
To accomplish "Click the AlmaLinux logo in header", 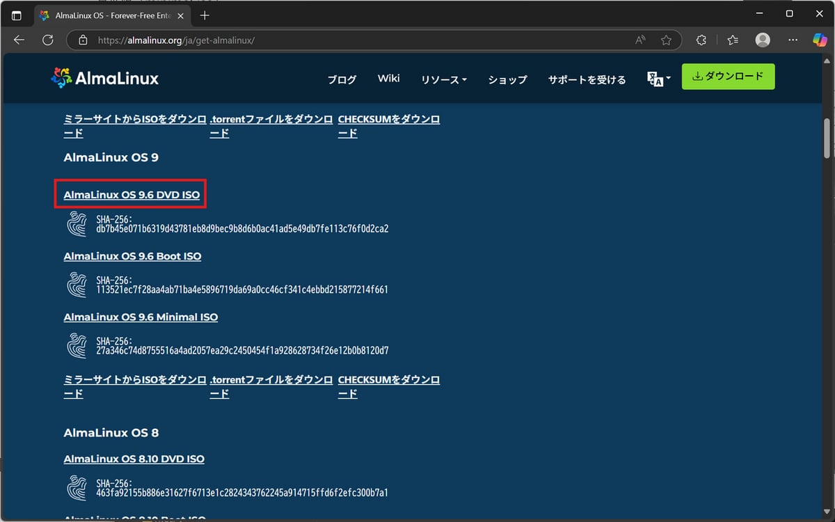I will click(105, 78).
